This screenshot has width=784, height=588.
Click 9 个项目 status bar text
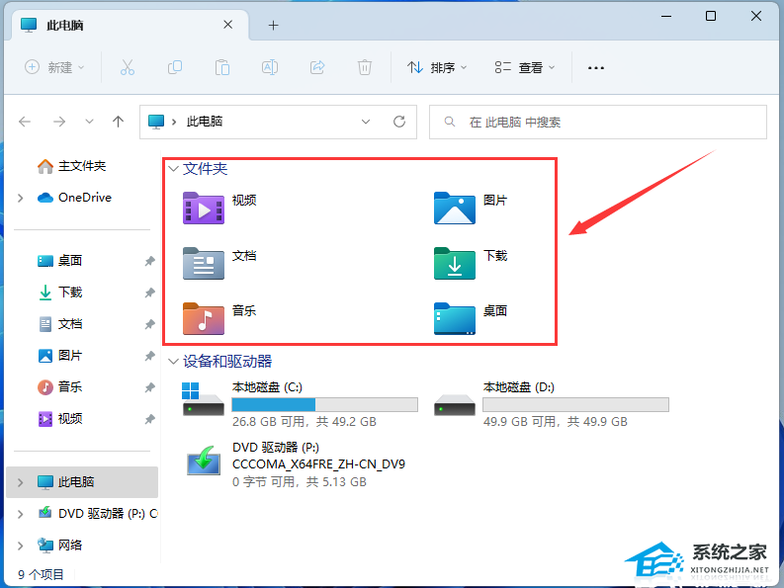41,574
